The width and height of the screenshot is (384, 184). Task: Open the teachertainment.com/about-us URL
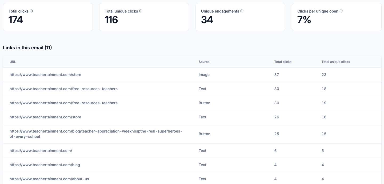pyautogui.click(x=49, y=179)
